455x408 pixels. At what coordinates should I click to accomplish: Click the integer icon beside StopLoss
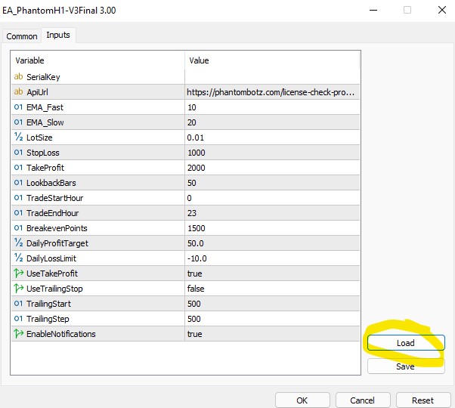coord(18,152)
